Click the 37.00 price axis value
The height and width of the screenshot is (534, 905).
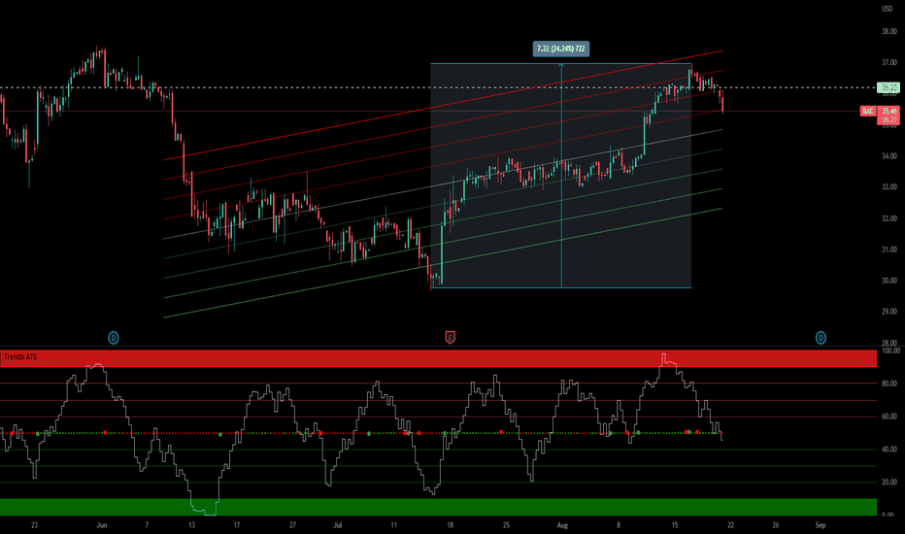click(888, 62)
